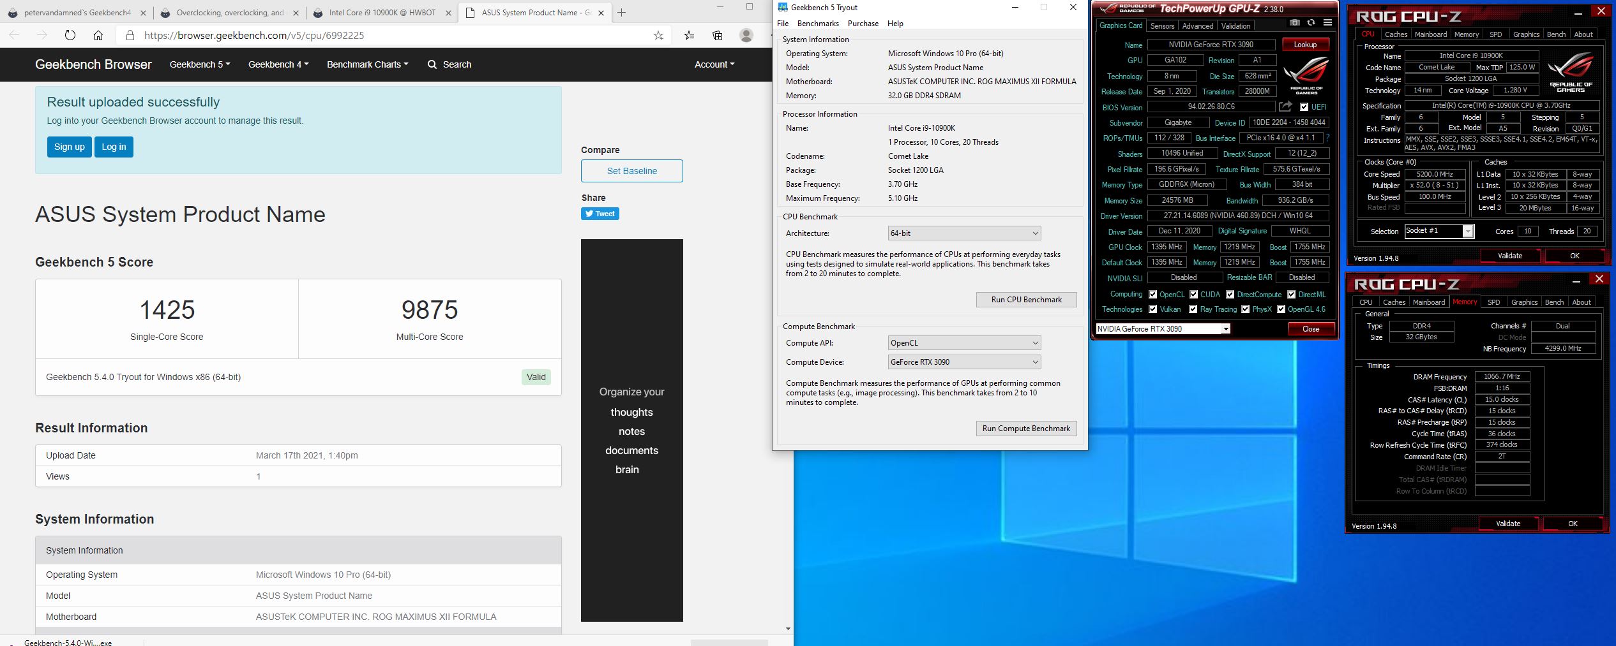Toggle the OpenCL checkbox
The width and height of the screenshot is (1616, 646).
[x=1152, y=295]
